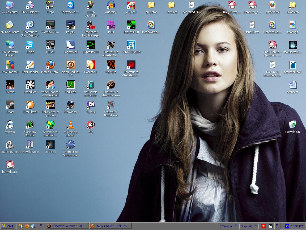Screen dimensions: 306x230
Task: Click the Start button
Action: 7,226
